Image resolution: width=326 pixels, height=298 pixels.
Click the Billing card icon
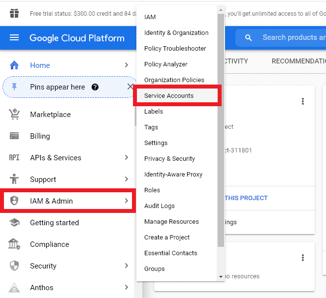(x=14, y=136)
